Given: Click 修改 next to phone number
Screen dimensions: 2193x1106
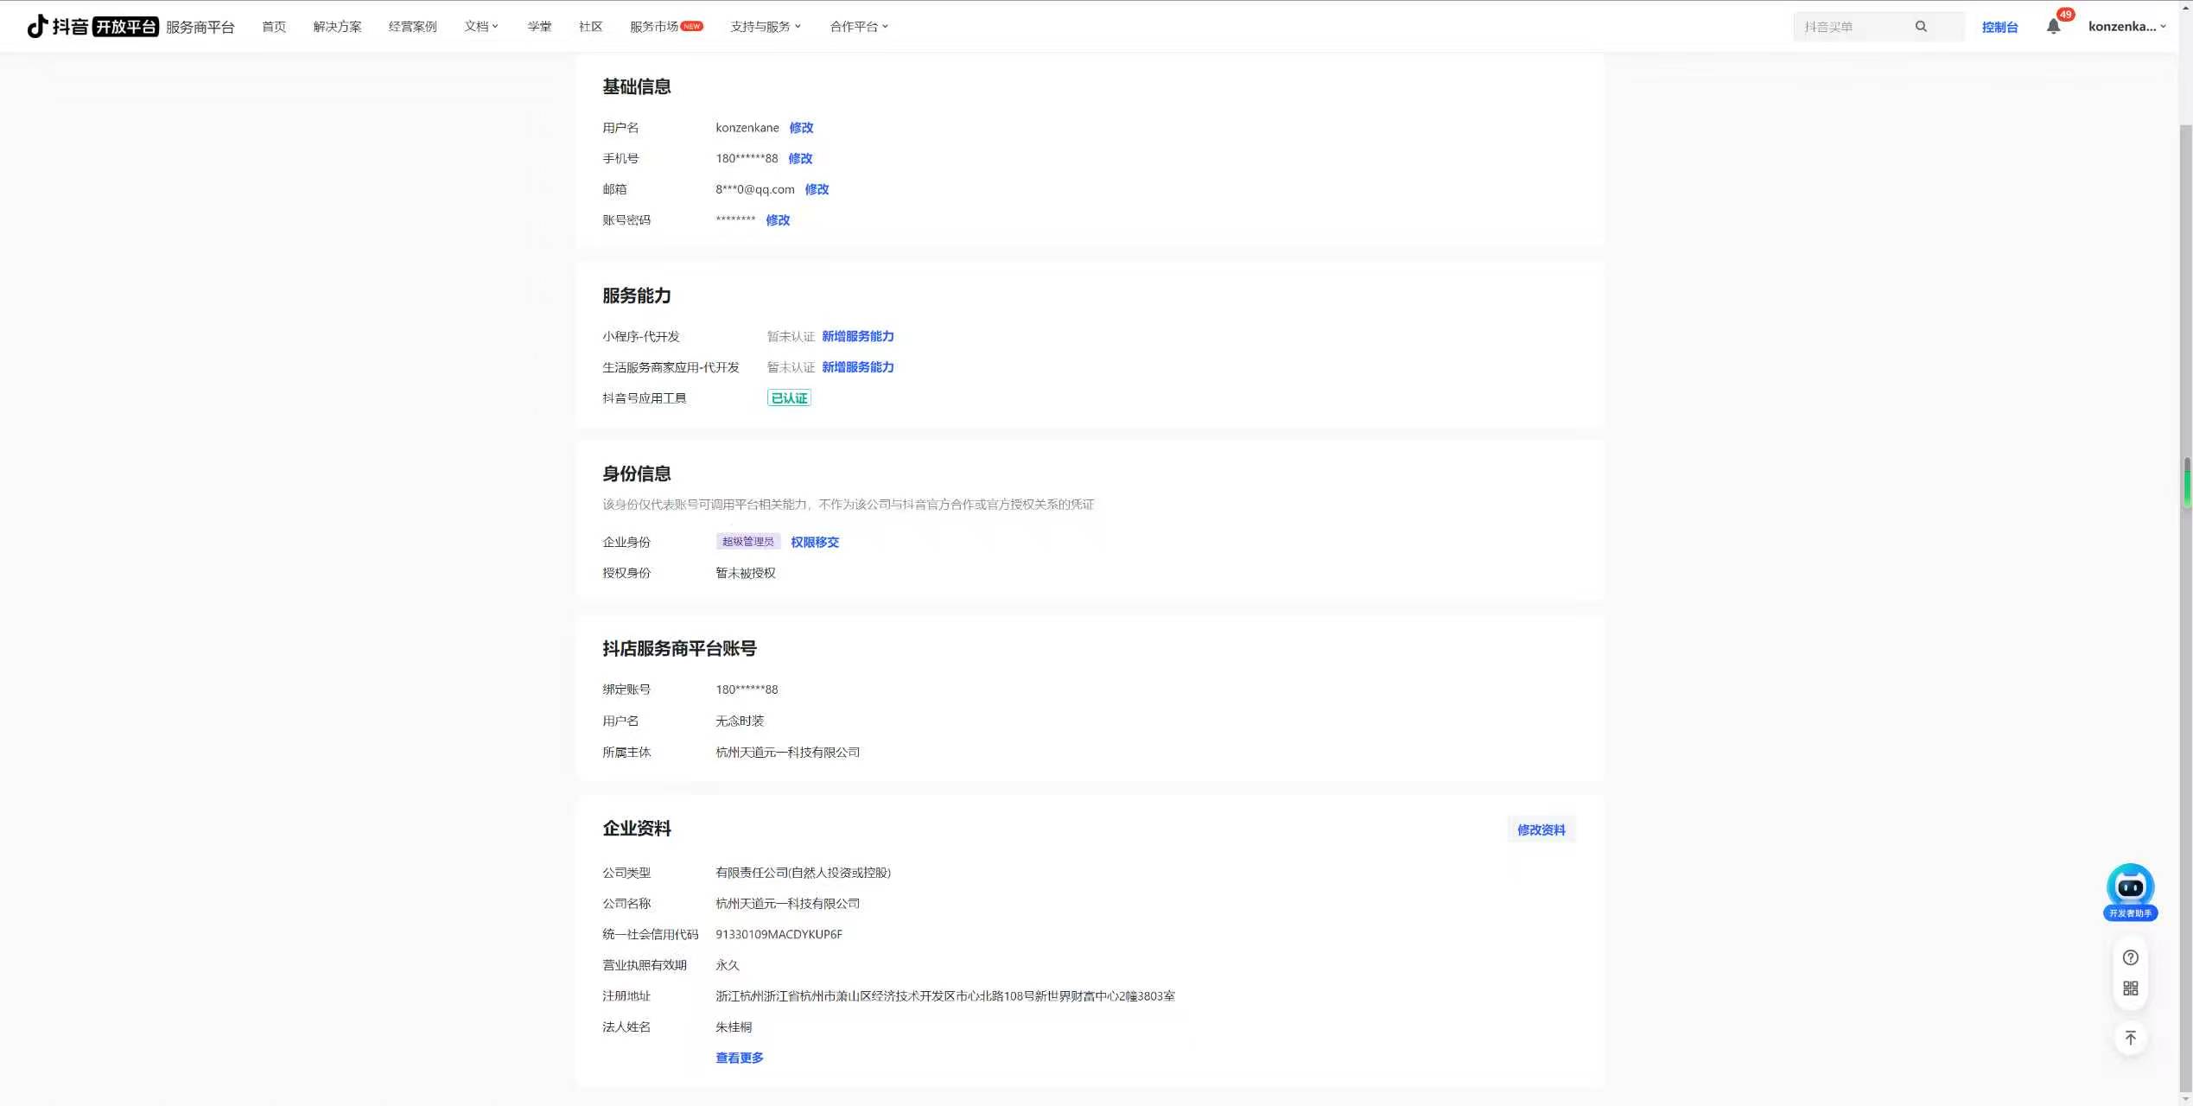Looking at the screenshot, I should [x=800, y=159].
